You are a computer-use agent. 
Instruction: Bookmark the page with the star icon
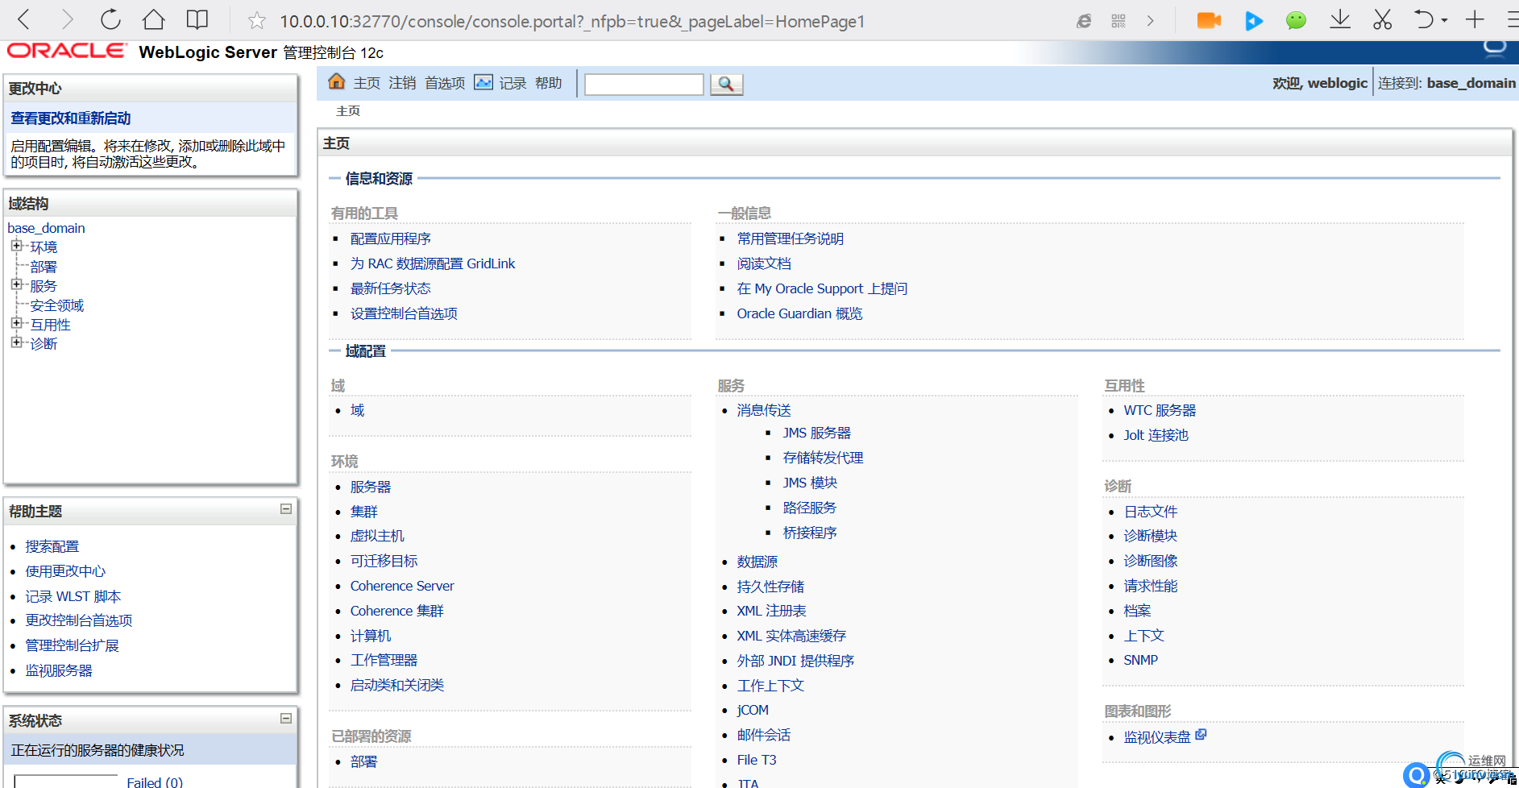[257, 21]
